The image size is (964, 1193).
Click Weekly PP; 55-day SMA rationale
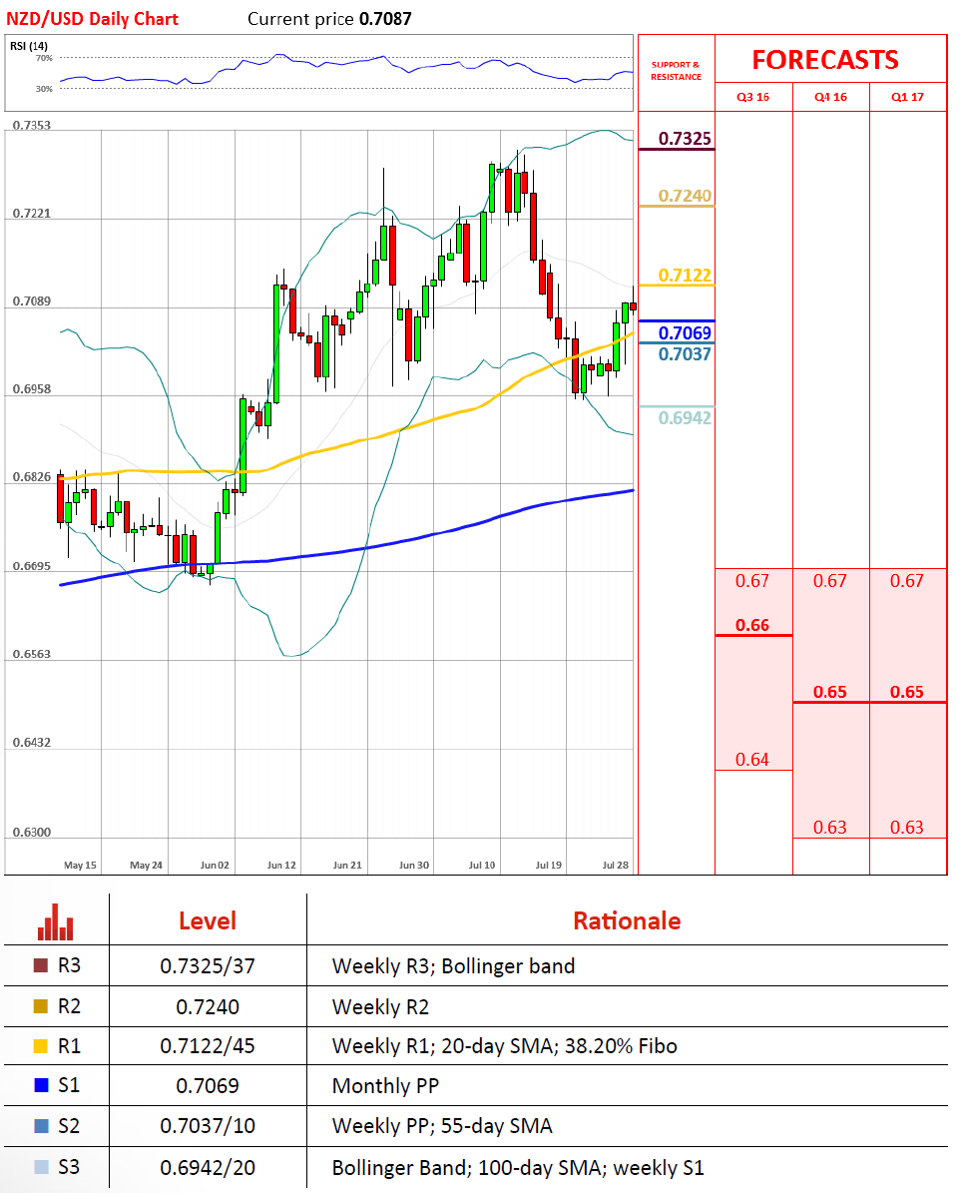[442, 1126]
